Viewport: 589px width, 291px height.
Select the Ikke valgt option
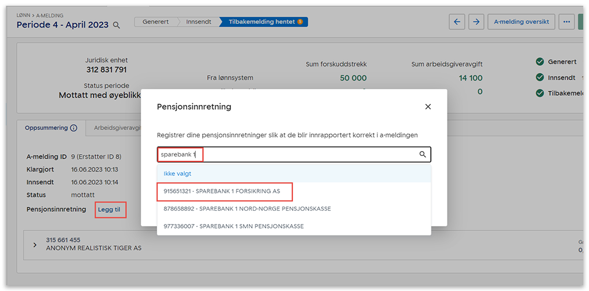coord(177,173)
